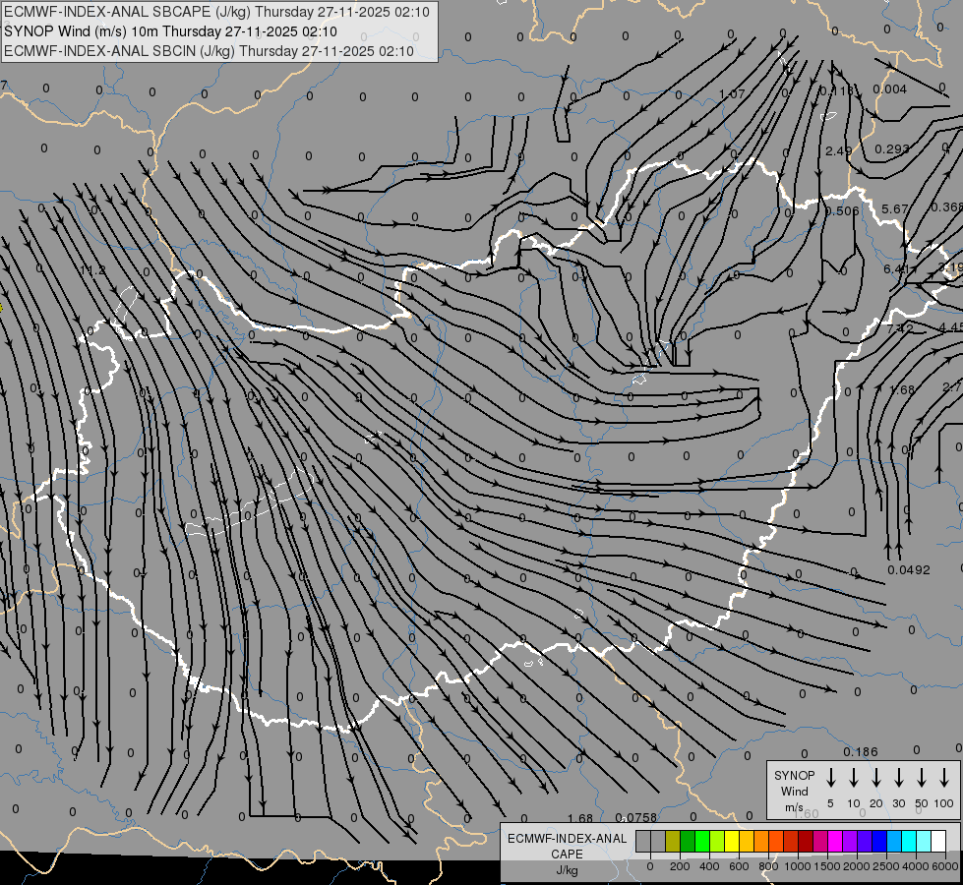Click the 30 label under wind arrows
Image resolution: width=963 pixels, height=885 pixels.
tap(898, 803)
